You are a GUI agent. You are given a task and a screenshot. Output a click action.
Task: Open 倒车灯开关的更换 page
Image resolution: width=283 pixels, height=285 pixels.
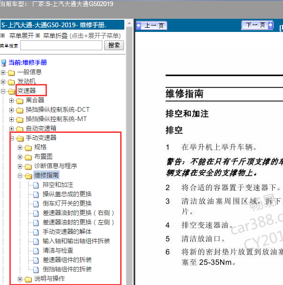(x=67, y=204)
